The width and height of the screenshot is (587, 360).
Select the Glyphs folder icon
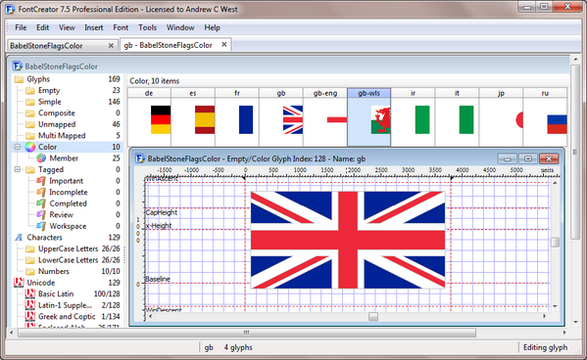pos(19,79)
